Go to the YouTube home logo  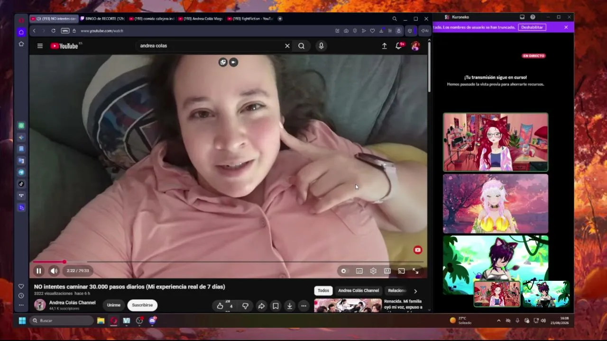[x=64, y=46]
